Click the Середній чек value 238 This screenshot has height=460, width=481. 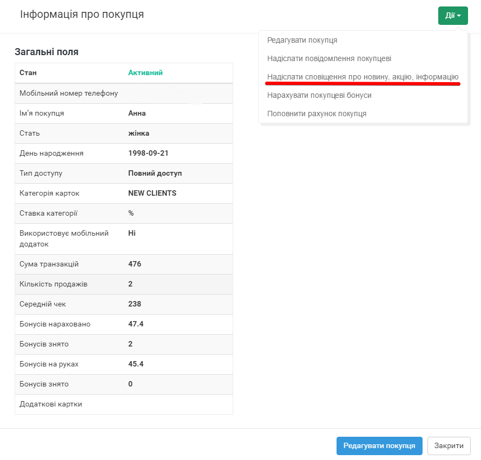click(134, 304)
